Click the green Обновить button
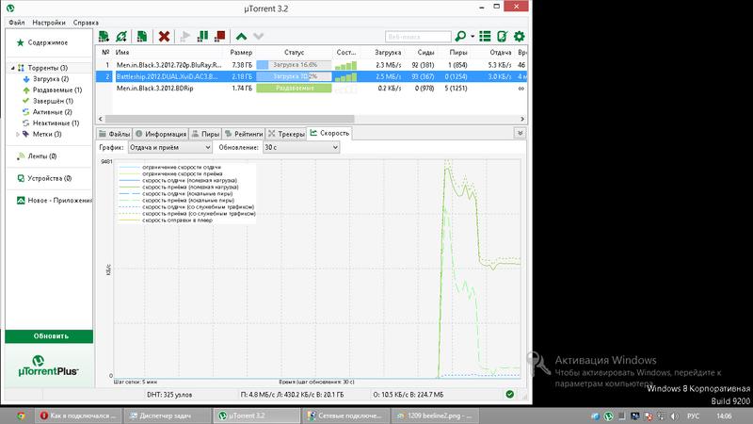753x424 pixels. tap(49, 336)
